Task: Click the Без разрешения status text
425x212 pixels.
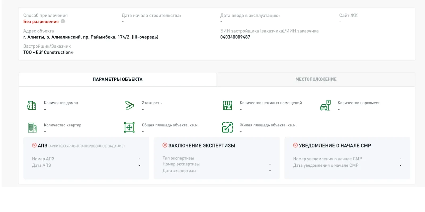Action: pyautogui.click(x=41, y=22)
